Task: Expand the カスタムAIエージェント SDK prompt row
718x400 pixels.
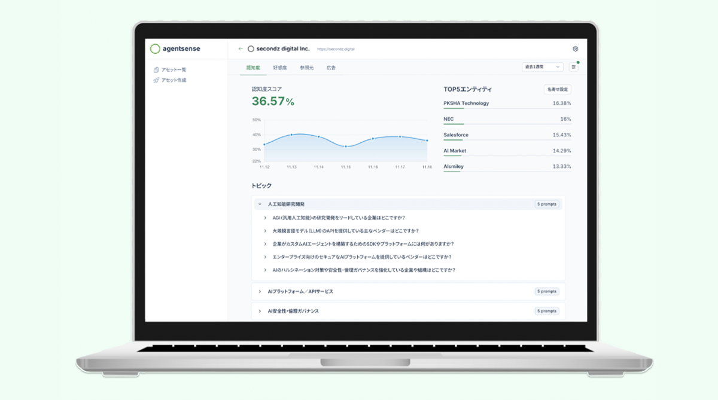Action: [265, 244]
